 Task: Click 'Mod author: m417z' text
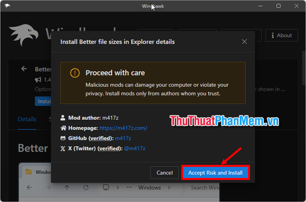(93, 118)
